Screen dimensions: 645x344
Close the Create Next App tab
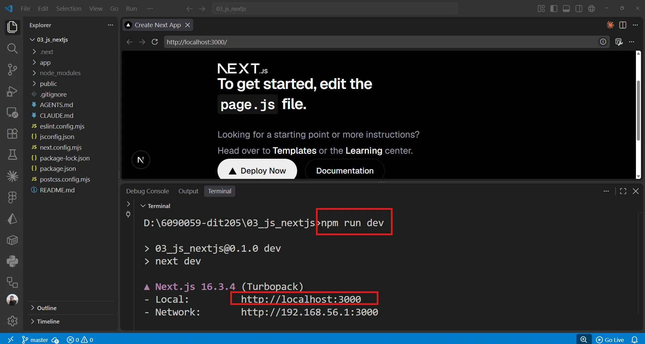tap(188, 25)
